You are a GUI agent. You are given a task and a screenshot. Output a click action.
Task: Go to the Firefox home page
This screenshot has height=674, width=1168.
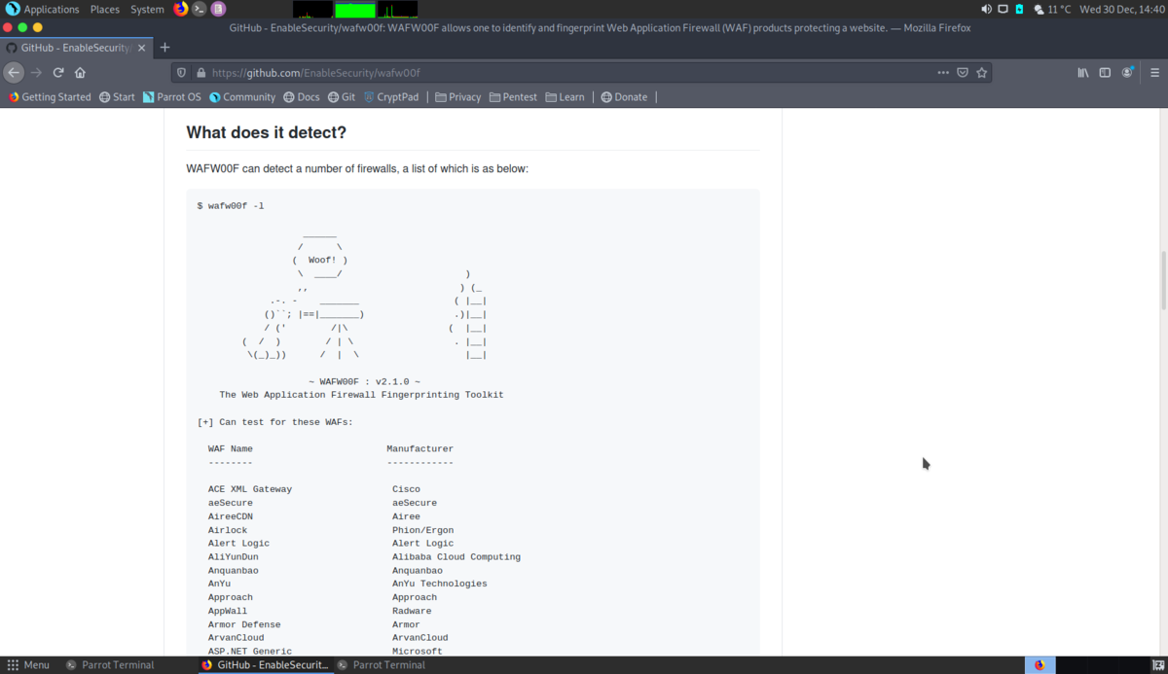[x=80, y=72]
